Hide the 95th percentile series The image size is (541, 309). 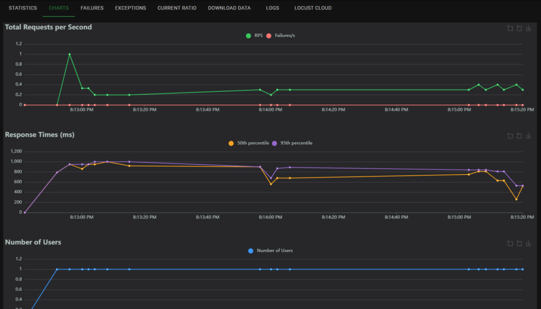[x=292, y=143]
